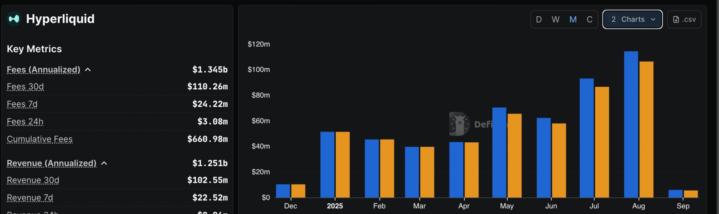Click the Fees 30d label
The width and height of the screenshot is (719, 214).
25,87
